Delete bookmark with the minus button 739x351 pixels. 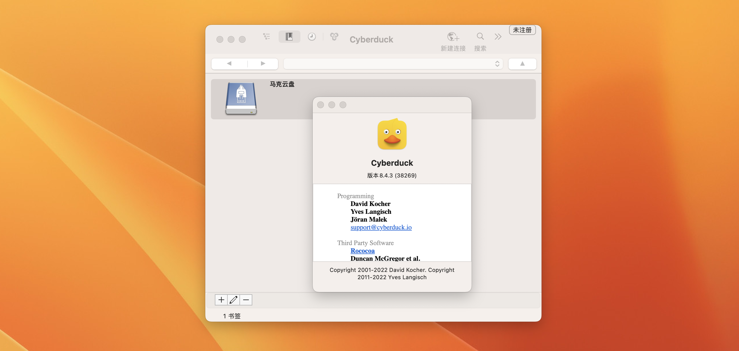246,300
